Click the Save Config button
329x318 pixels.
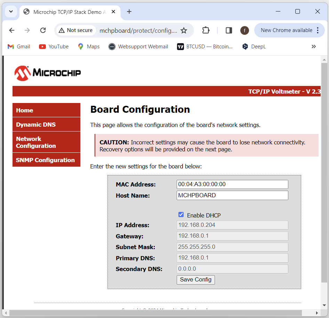click(195, 280)
